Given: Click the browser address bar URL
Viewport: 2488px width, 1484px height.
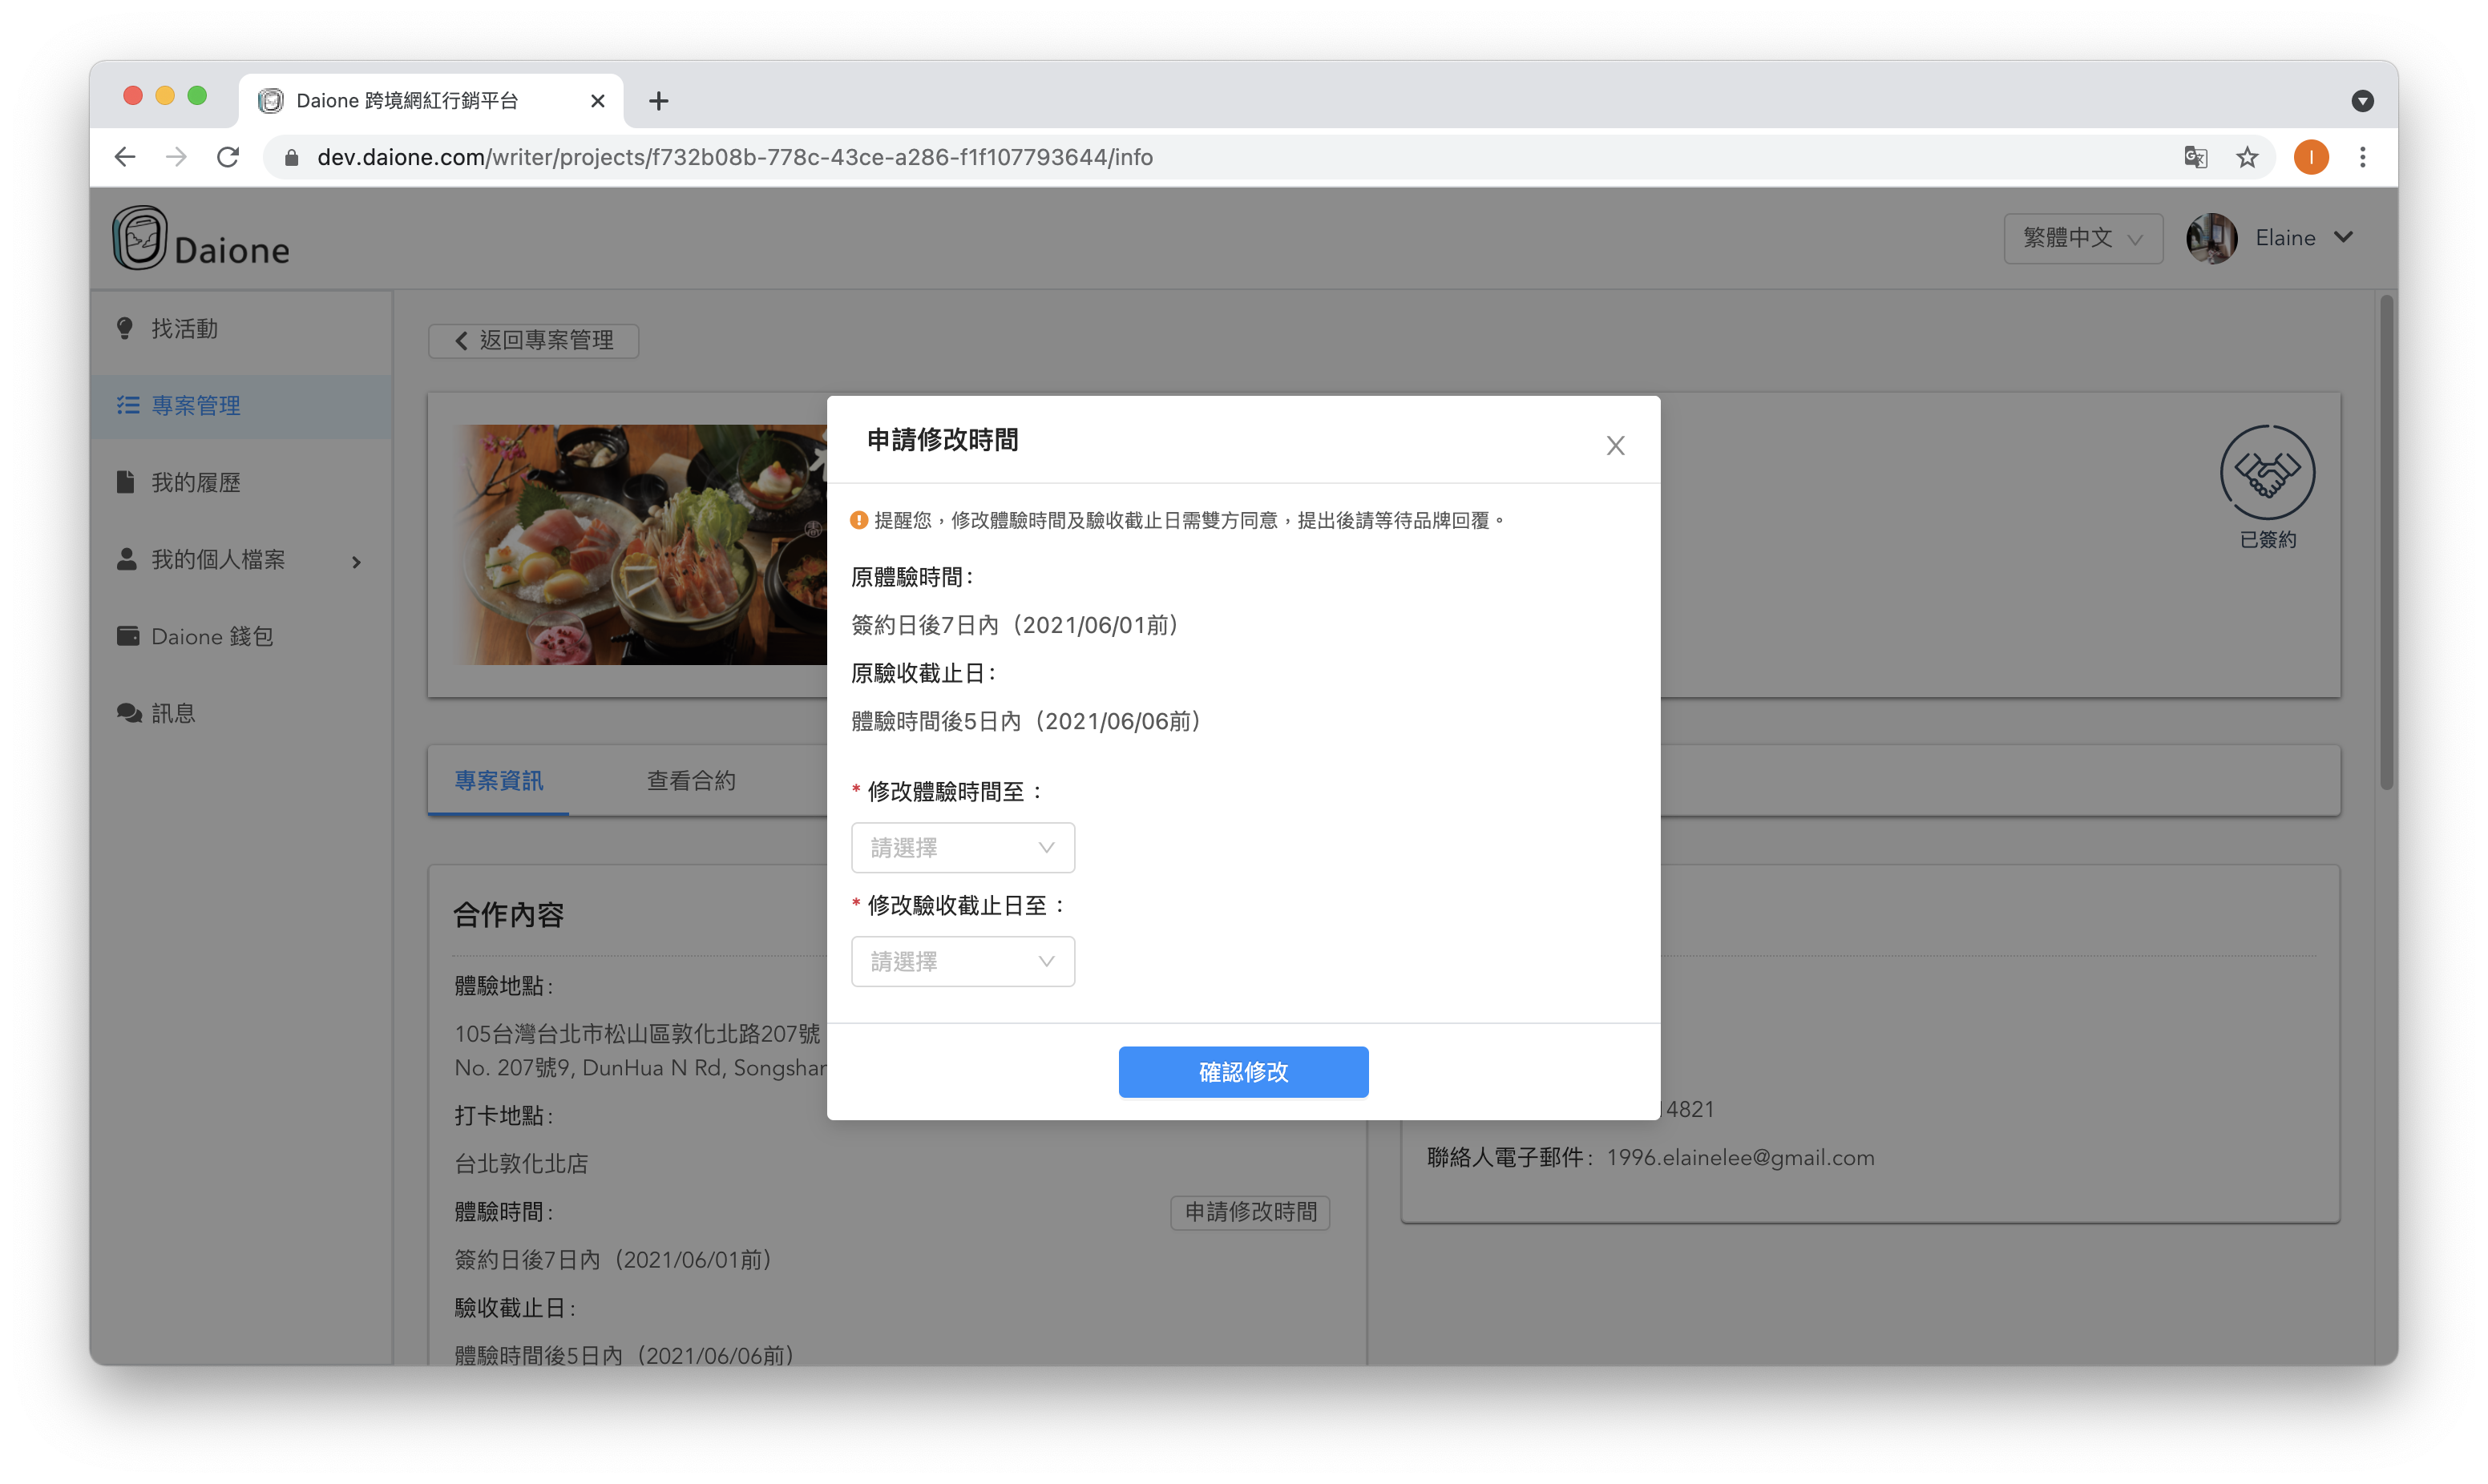Looking at the screenshot, I should (x=735, y=157).
